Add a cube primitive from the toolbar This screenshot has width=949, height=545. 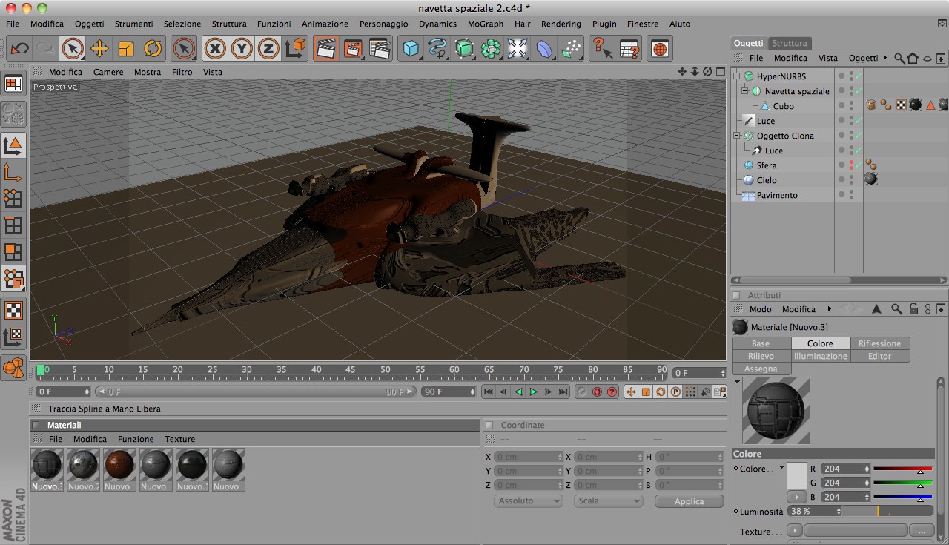411,49
